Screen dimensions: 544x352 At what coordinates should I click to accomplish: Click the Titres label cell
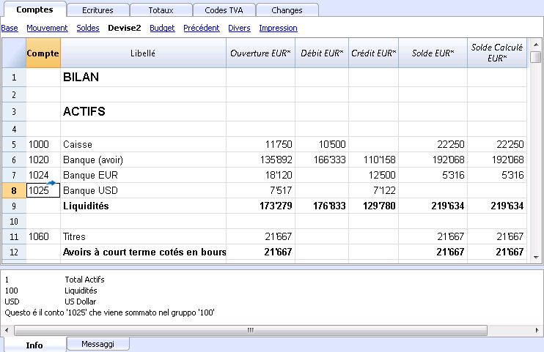coord(143,236)
